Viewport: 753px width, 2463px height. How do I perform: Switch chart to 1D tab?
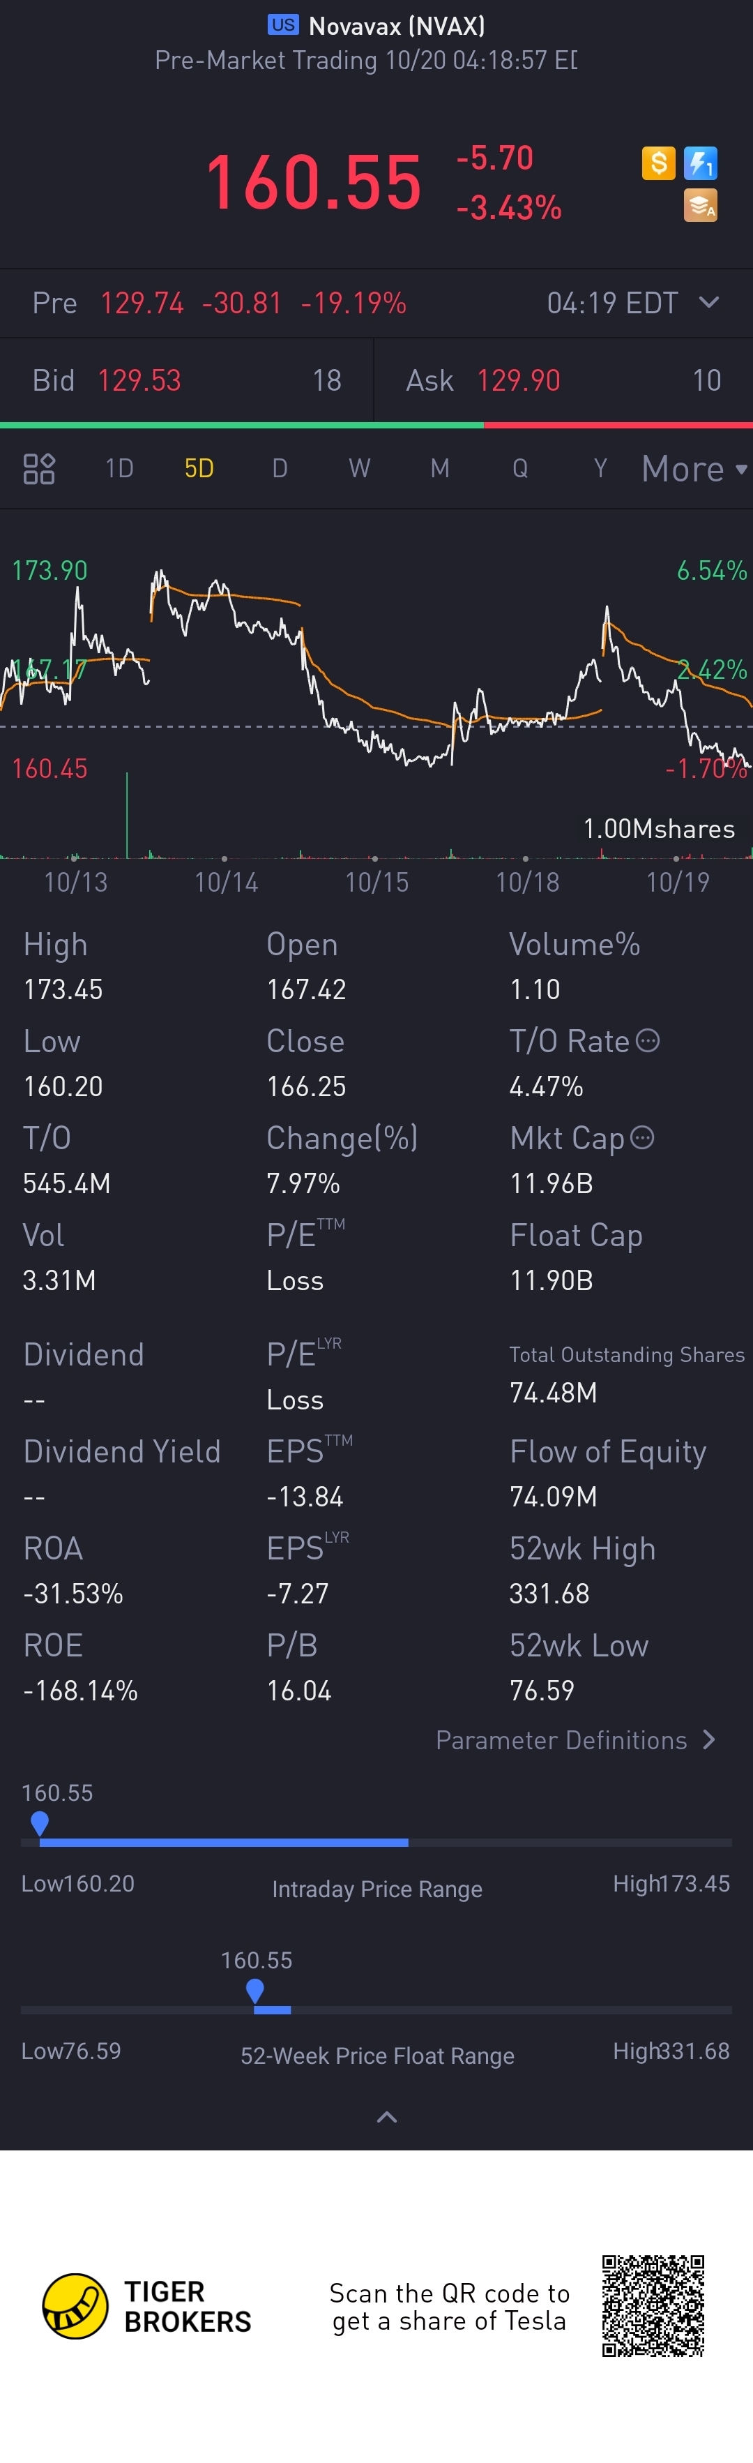coord(119,468)
